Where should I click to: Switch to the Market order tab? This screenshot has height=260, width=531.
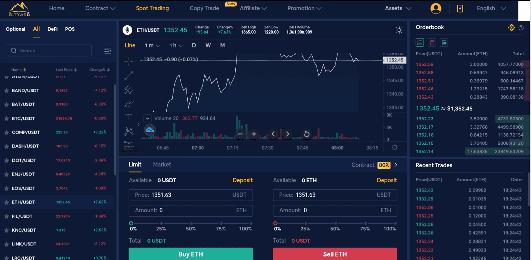click(x=162, y=165)
